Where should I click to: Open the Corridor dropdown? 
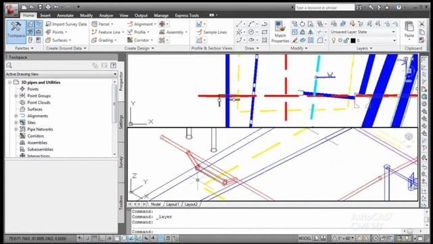140,40
